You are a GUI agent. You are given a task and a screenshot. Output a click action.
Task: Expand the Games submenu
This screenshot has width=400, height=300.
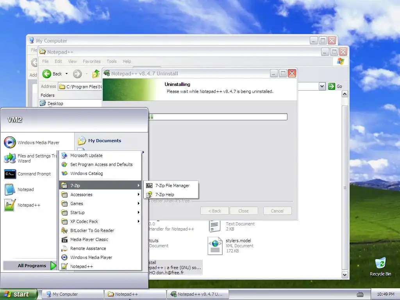tap(100, 204)
